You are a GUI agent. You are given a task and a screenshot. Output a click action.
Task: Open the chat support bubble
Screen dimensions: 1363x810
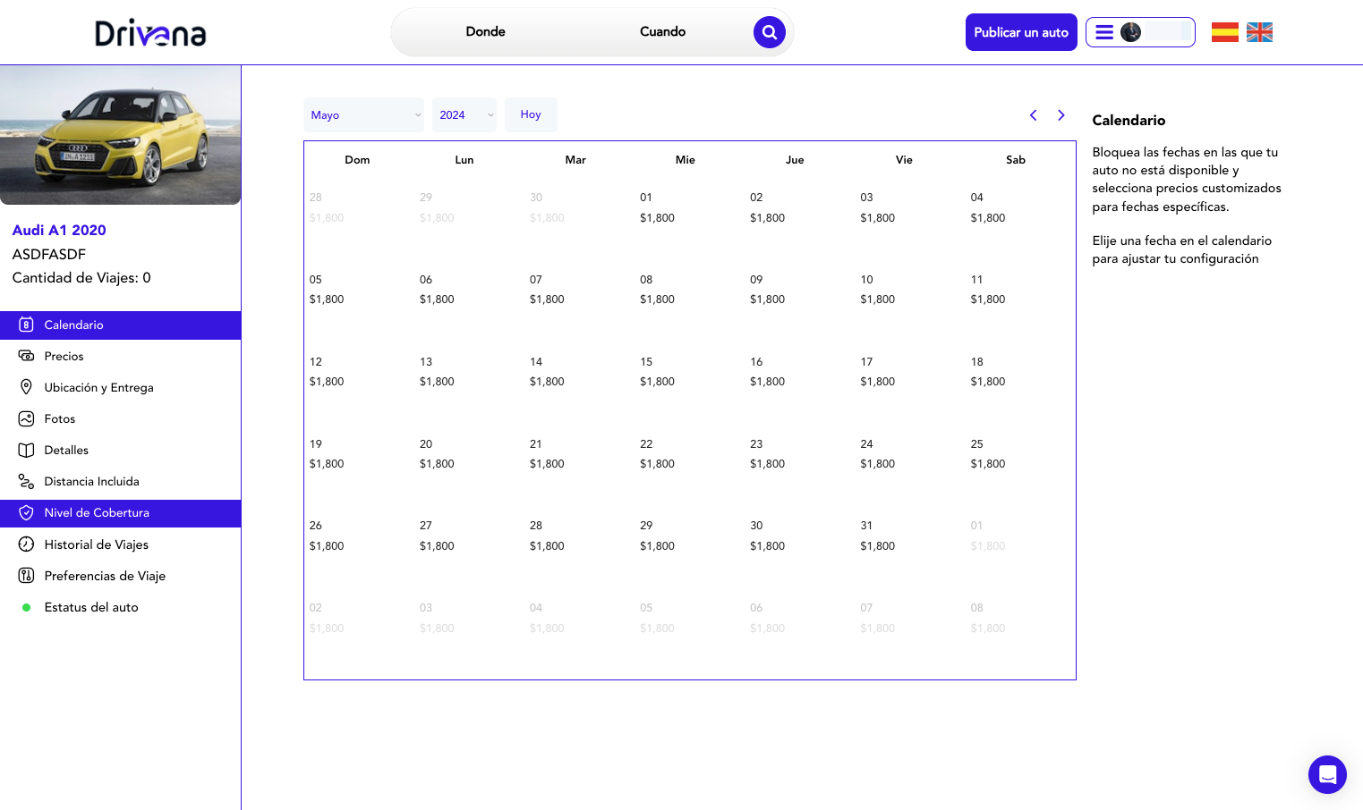tap(1327, 774)
